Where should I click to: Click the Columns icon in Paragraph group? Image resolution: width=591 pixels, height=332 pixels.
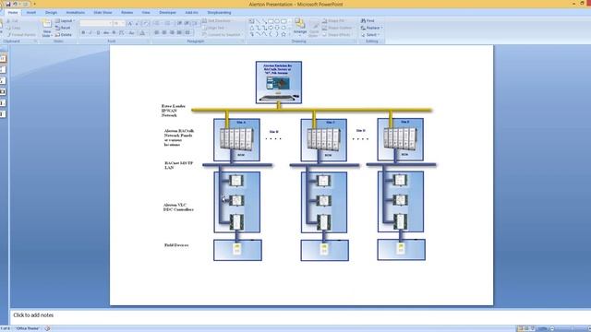click(x=187, y=33)
